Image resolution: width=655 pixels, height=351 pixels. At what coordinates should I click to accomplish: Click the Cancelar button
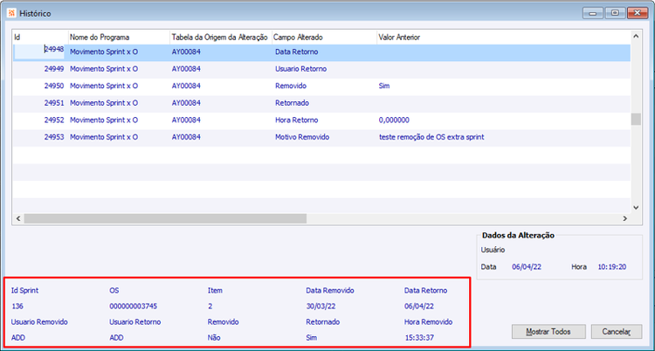click(617, 332)
